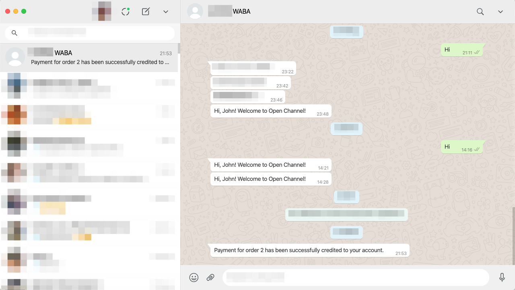Select the 23:48 Welcome to Open Channel message
This screenshot has width=515, height=290.
click(x=271, y=111)
